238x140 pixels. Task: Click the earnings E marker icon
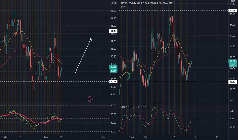[90, 99]
